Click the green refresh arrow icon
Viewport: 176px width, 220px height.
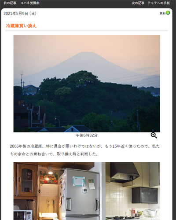tap(168, 13)
